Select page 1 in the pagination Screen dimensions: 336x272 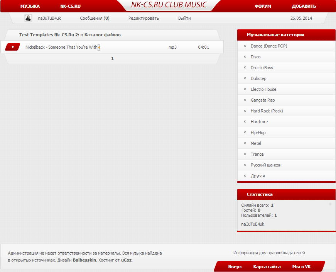tap(113, 58)
